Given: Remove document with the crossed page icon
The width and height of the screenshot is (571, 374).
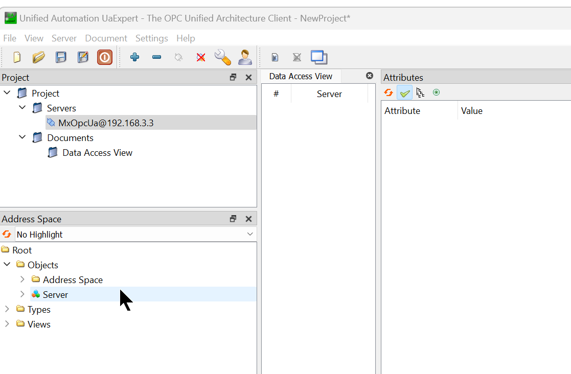Looking at the screenshot, I should click(297, 57).
